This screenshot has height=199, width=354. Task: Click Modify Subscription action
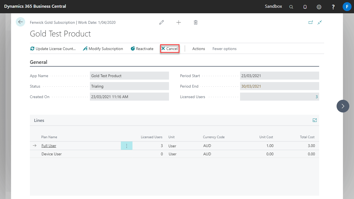(103, 49)
